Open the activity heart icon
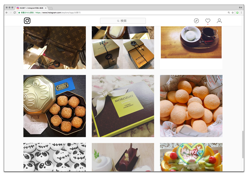248x176 pixels. point(208,21)
